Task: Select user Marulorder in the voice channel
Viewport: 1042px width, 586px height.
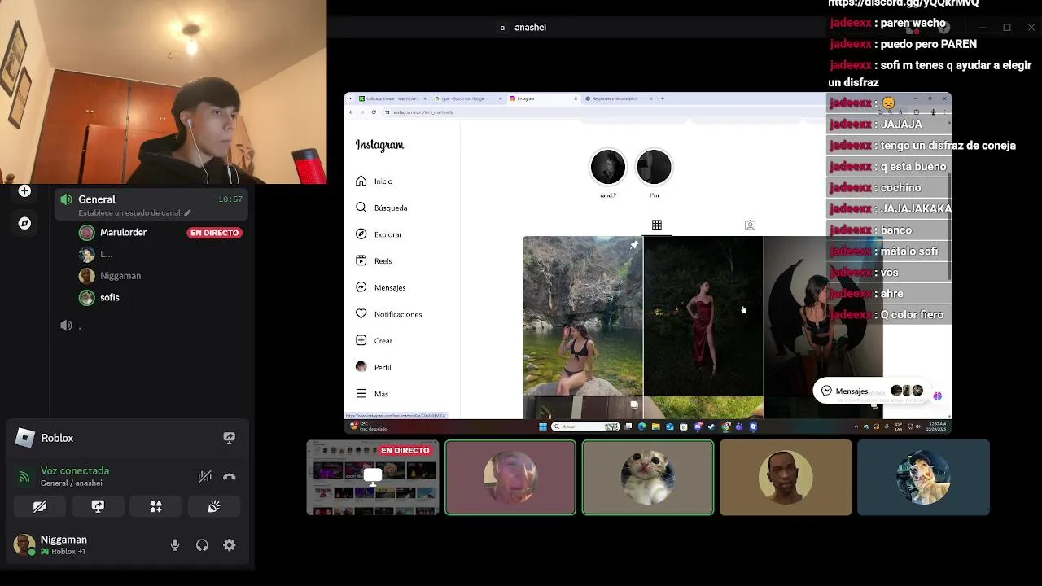Action: pyautogui.click(x=123, y=233)
